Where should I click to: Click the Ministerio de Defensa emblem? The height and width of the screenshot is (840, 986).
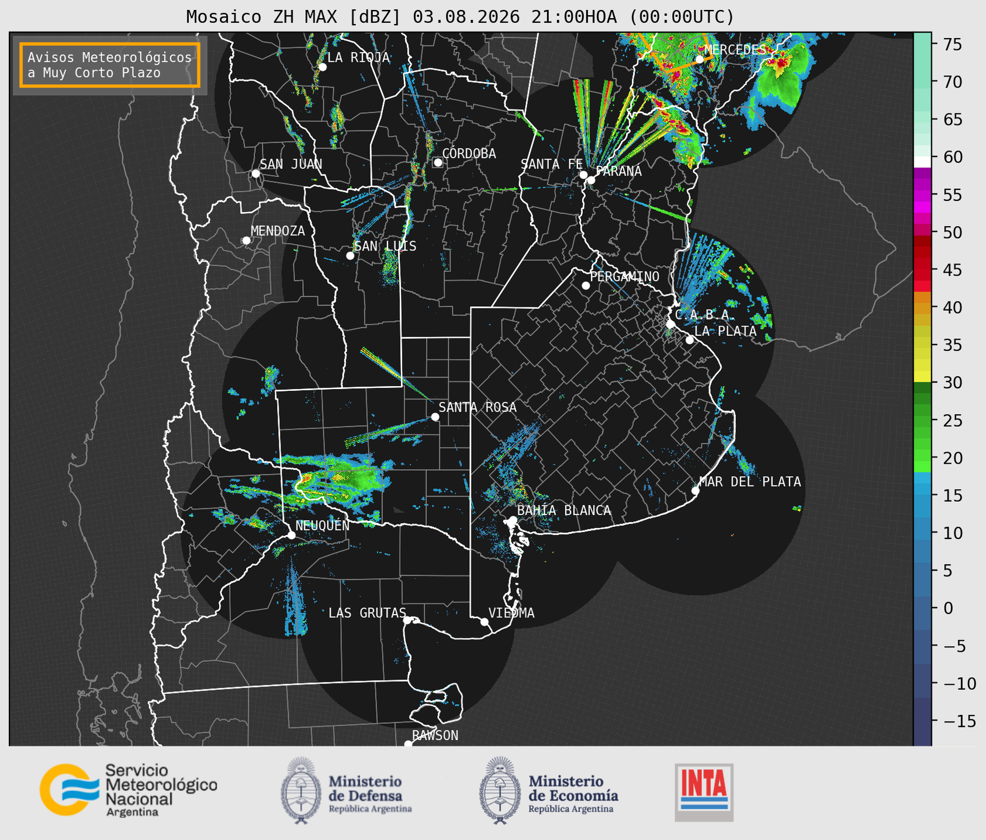(300, 790)
